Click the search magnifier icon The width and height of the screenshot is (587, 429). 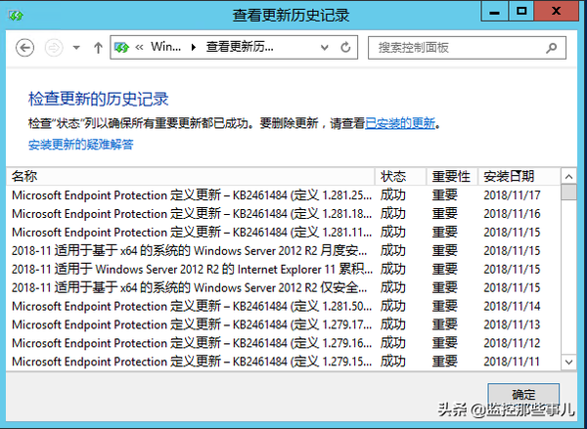[x=552, y=48]
